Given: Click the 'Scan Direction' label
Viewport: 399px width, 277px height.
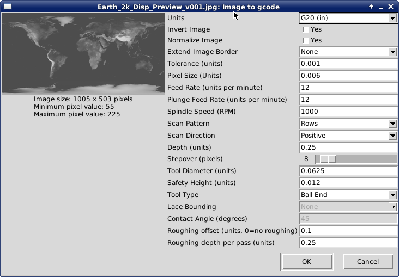Looking at the screenshot, I should point(191,136).
